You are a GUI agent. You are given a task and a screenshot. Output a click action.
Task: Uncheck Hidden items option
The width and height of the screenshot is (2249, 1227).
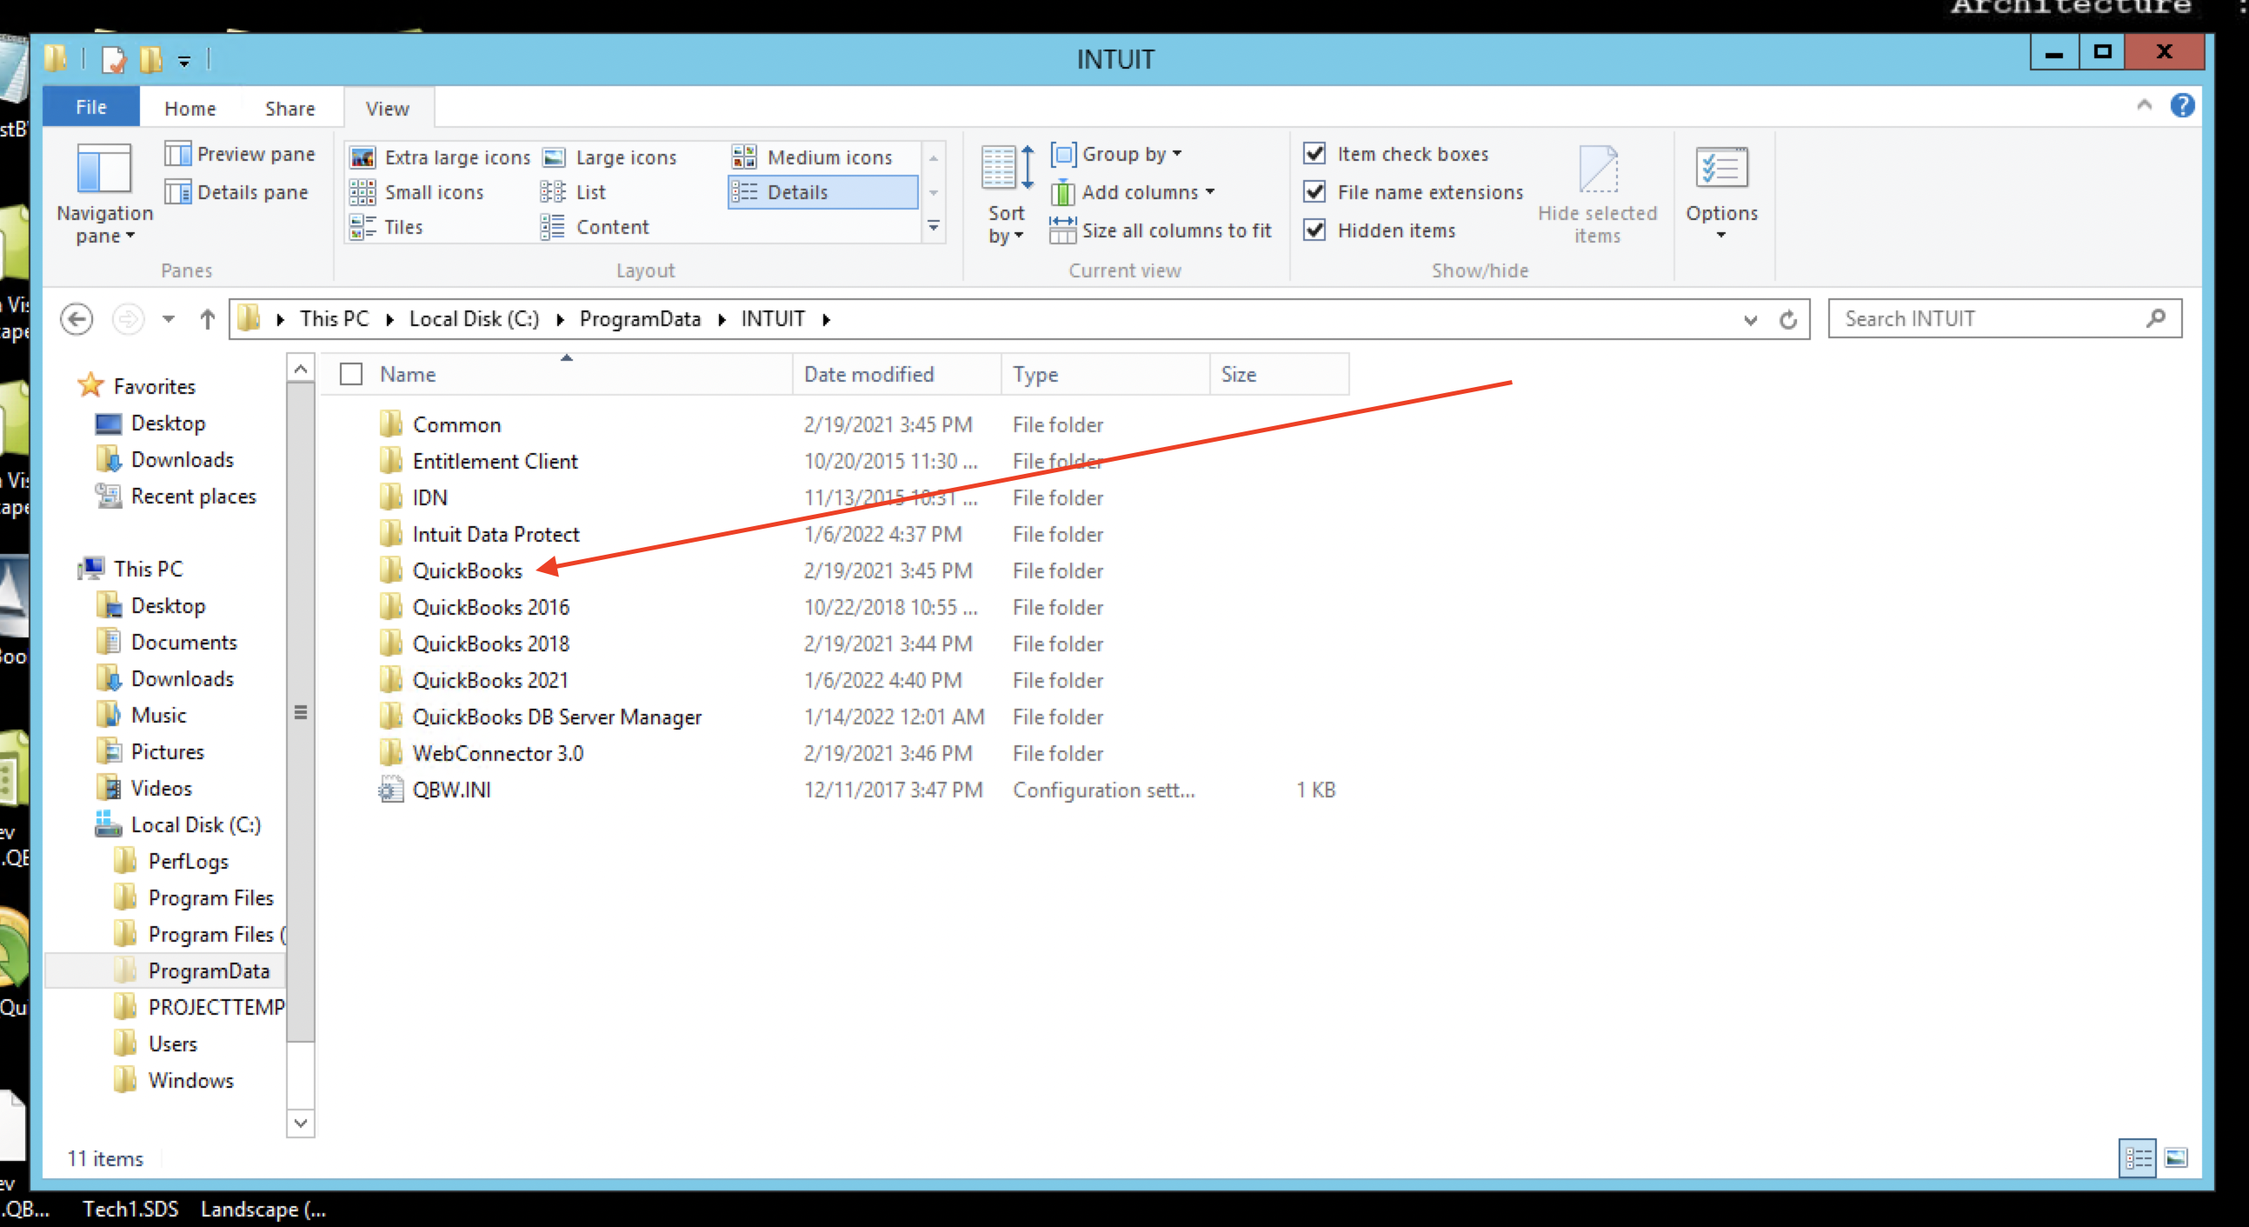pos(1314,230)
